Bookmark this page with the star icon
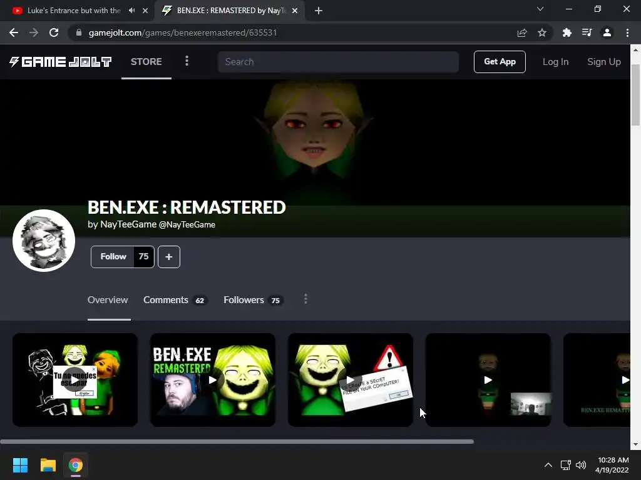Viewport: 641px width, 480px height. coord(542,32)
